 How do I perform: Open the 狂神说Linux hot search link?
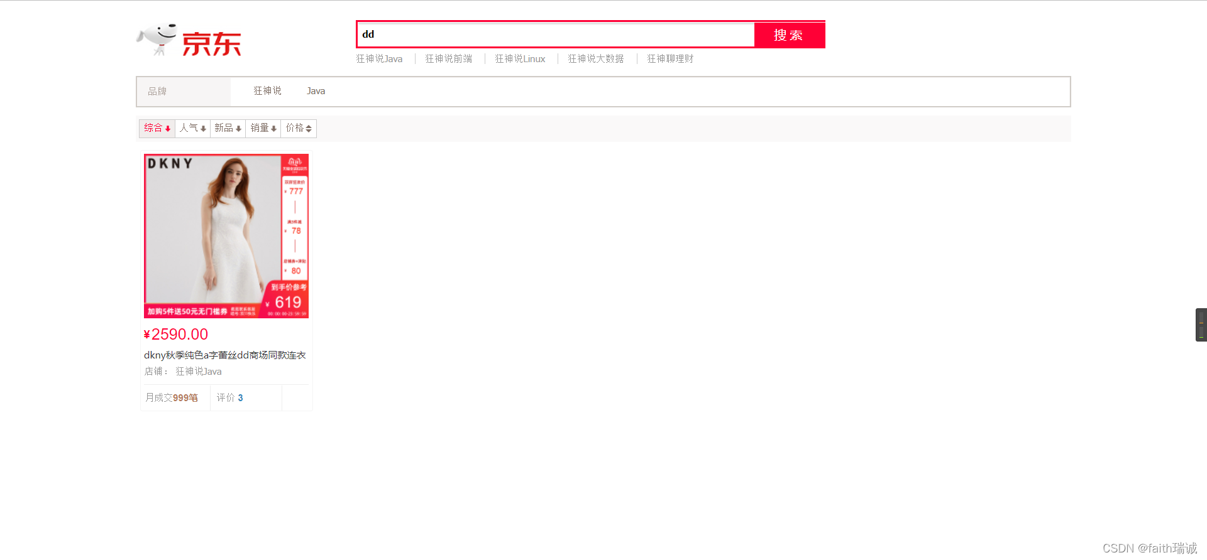[520, 58]
